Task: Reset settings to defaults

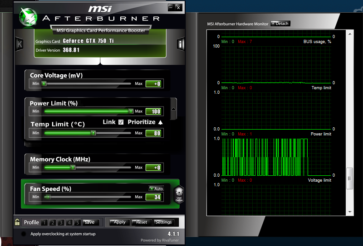Action: [142, 222]
